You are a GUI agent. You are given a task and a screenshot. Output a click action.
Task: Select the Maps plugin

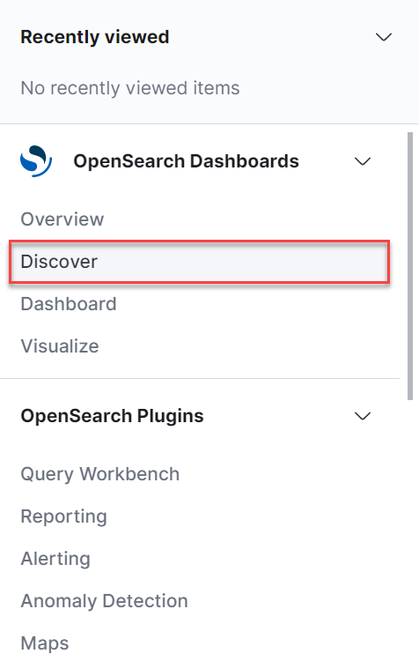45,643
